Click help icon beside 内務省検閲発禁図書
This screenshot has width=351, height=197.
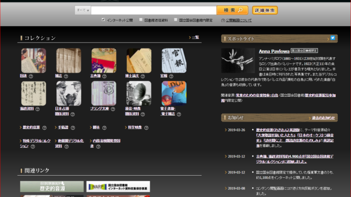point(98,147)
